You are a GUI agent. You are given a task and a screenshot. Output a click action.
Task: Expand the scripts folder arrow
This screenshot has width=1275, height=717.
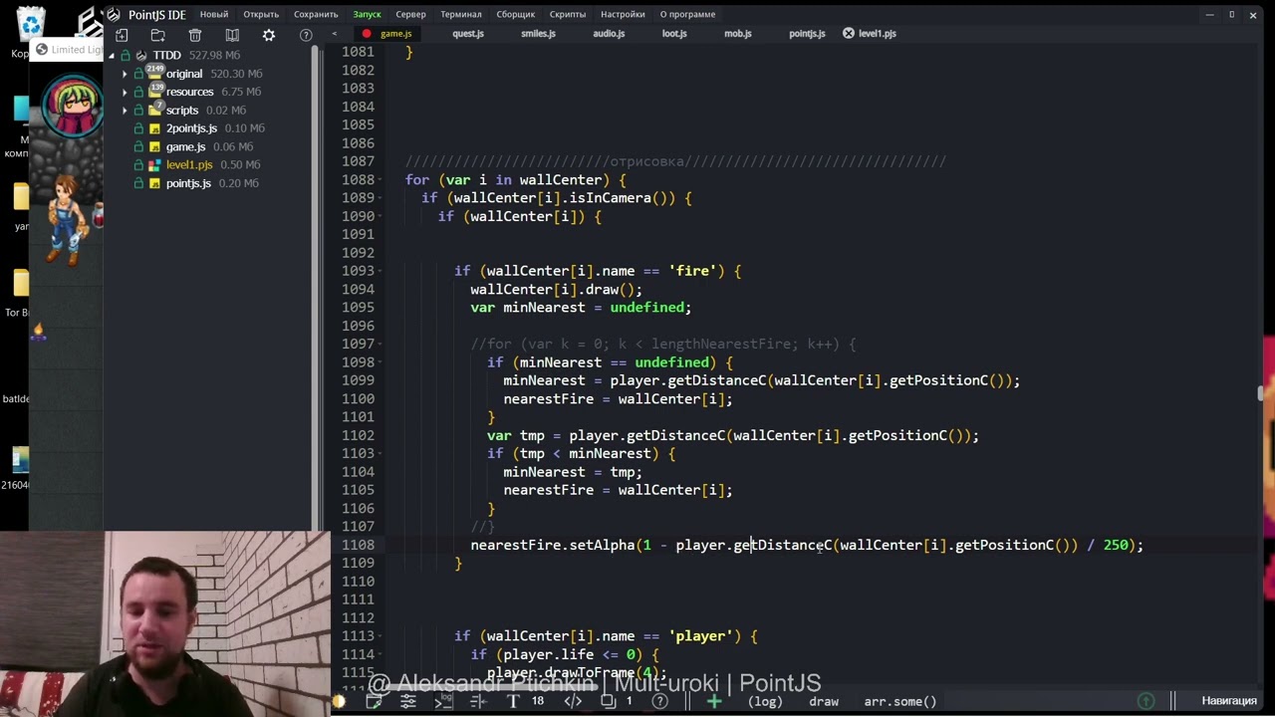pyautogui.click(x=125, y=110)
